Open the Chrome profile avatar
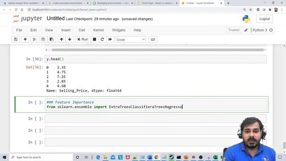This screenshot has height=161, width=286. coord(276,10)
